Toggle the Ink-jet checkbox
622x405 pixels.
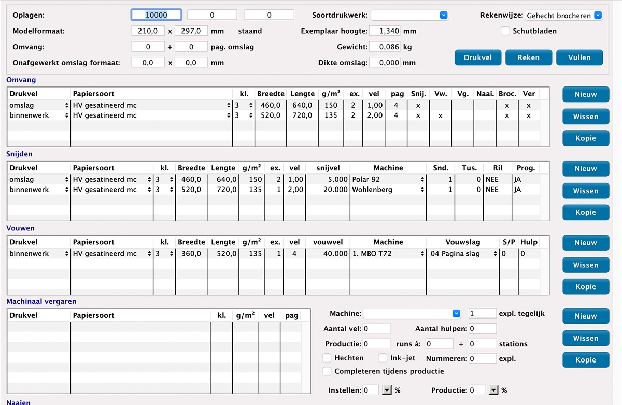coord(383,358)
